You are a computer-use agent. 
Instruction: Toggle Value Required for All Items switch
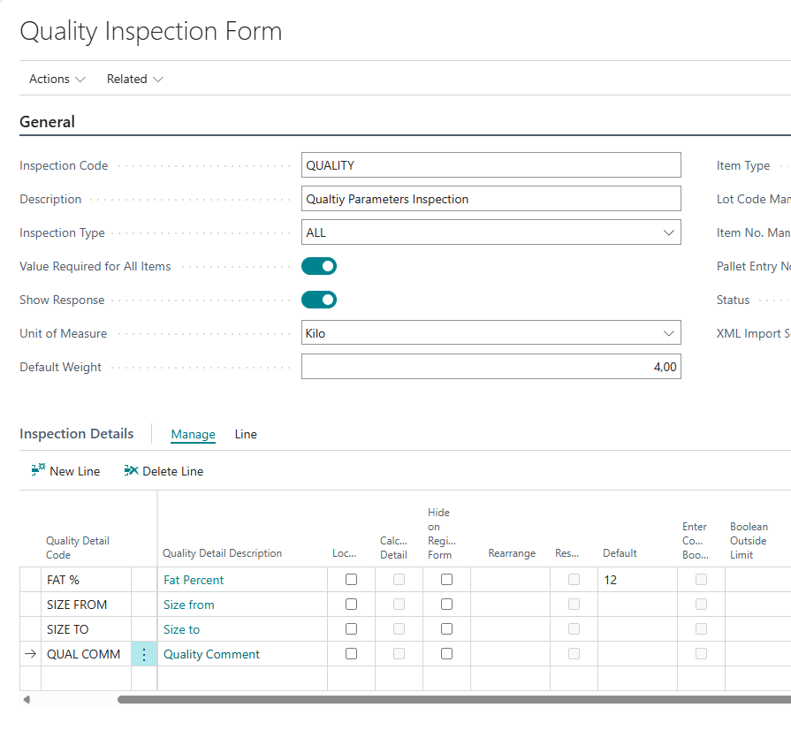coord(319,266)
